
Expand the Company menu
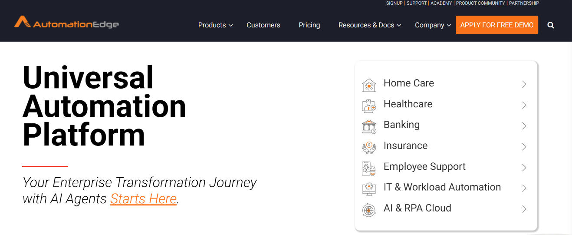433,25
